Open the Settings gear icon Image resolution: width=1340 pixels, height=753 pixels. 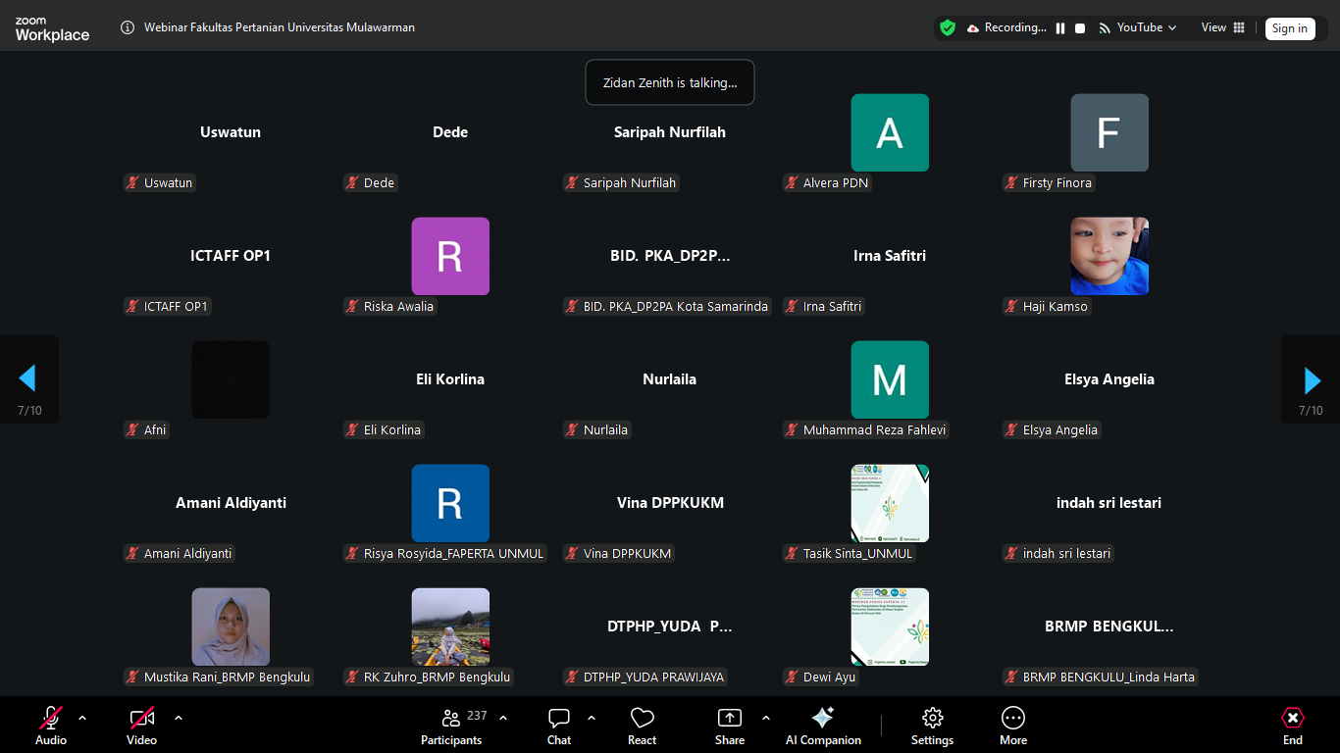932,719
